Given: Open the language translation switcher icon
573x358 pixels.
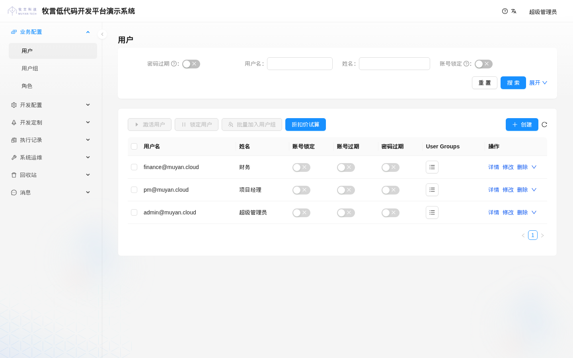Looking at the screenshot, I should coord(514,11).
